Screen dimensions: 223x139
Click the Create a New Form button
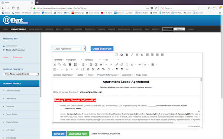tap(102, 49)
